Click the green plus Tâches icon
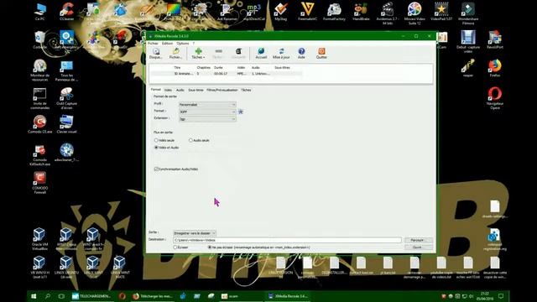The width and height of the screenshot is (537, 302). [198, 52]
